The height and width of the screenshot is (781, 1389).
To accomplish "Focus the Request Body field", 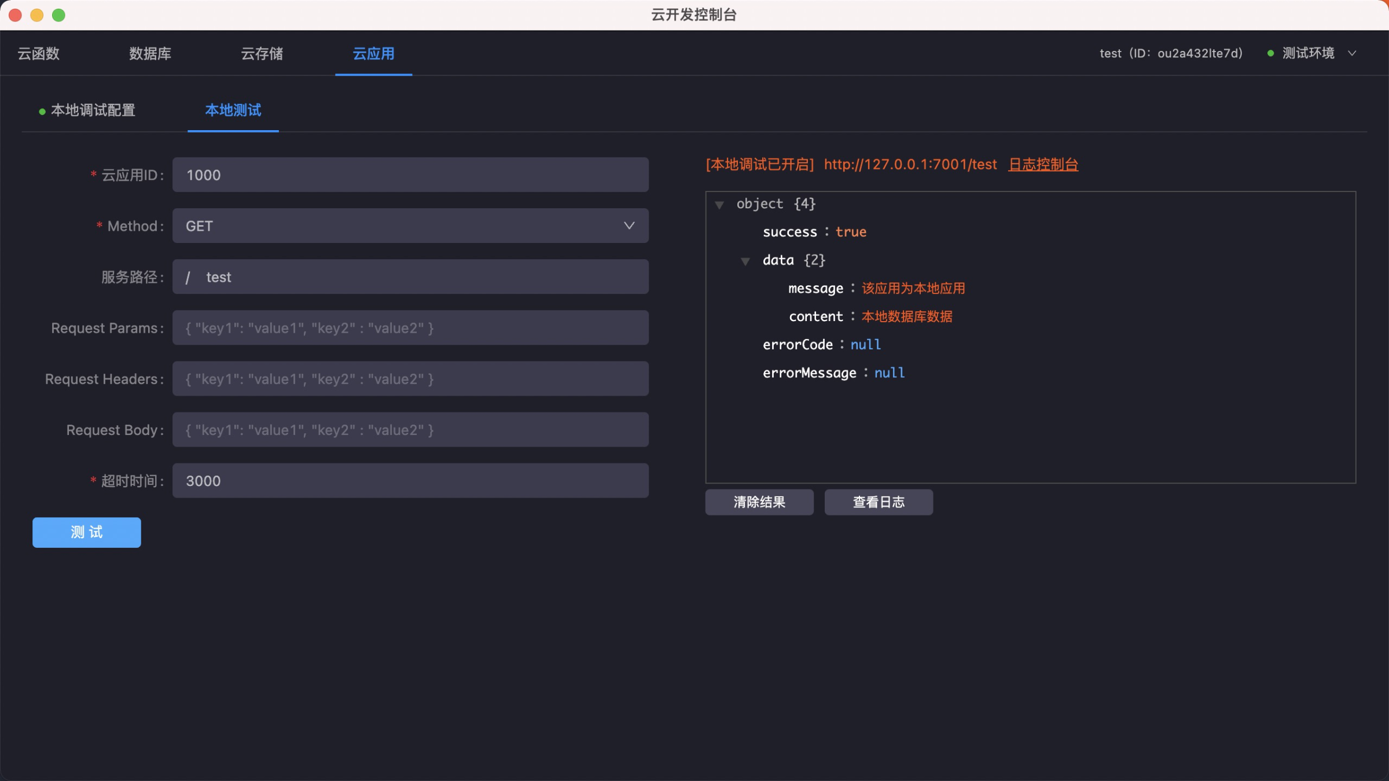I will [x=410, y=429].
